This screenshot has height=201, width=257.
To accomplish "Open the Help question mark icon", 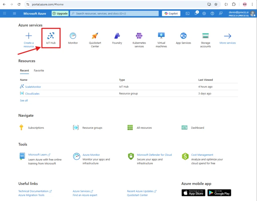I will pyautogui.click(x=212, y=13).
